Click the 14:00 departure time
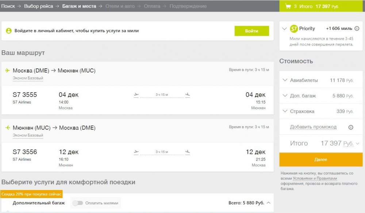365x213 pixels. click(x=64, y=102)
